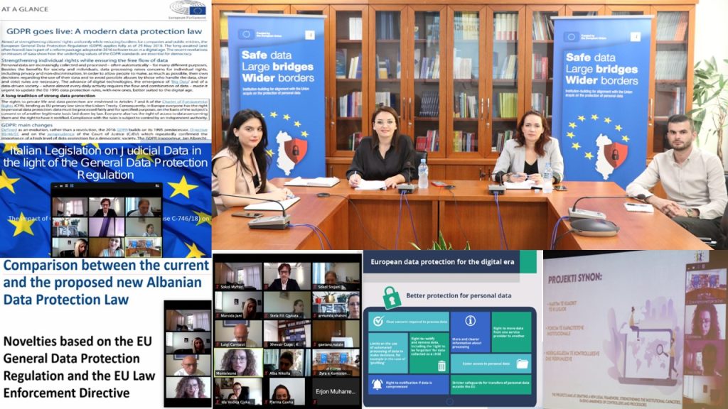
Task: Click the folder icon in access tile
Action: [x=523, y=364]
